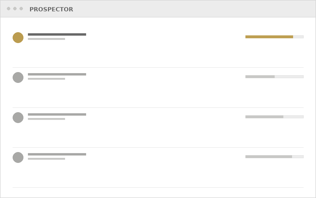The height and width of the screenshot is (198, 316).
Task: Click the third window control dot
Action: 21,9
